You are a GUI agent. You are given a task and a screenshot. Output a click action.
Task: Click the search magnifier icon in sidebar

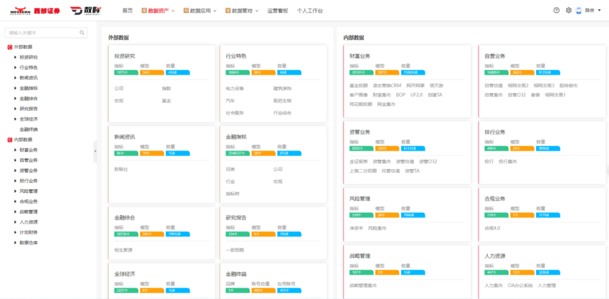pyautogui.click(x=82, y=33)
